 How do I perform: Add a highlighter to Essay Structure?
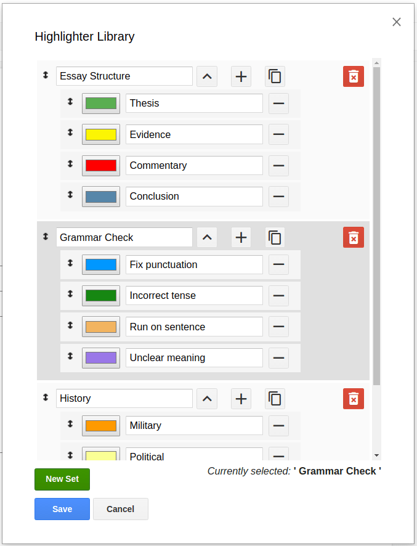click(241, 76)
